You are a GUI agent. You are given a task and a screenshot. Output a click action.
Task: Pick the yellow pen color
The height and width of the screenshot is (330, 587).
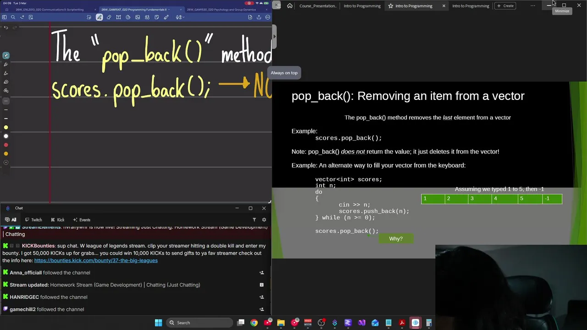click(x=6, y=127)
